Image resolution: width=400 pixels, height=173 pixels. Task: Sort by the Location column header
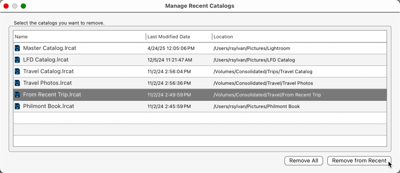click(x=223, y=37)
